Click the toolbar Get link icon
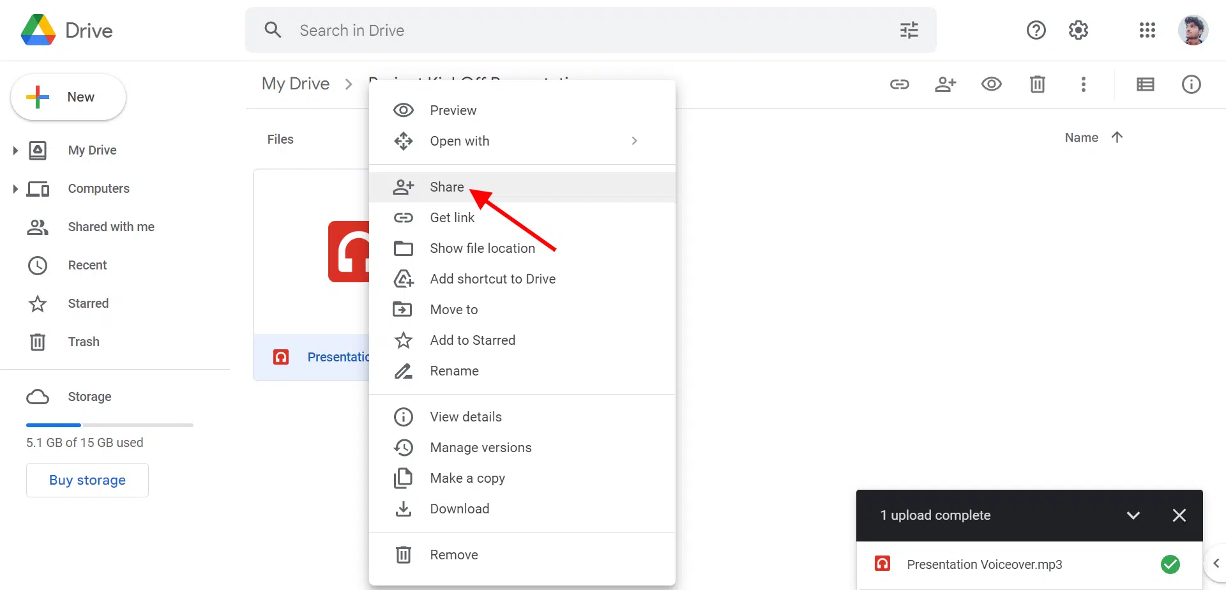Viewport: 1226px width, 590px height. (899, 84)
